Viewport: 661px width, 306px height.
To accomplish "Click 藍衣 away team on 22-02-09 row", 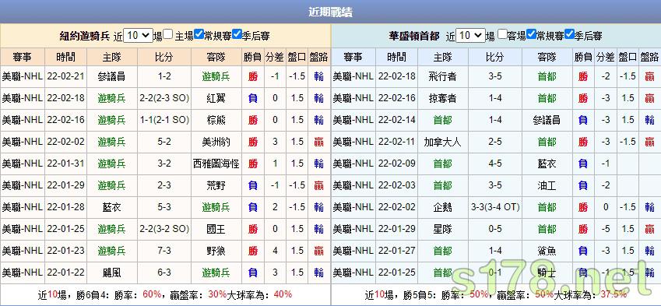I will pos(547,164).
